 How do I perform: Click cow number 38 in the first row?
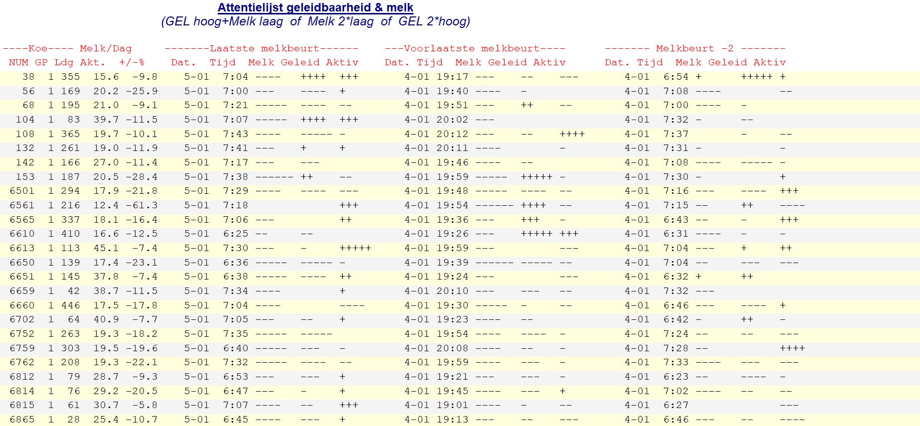coord(28,77)
